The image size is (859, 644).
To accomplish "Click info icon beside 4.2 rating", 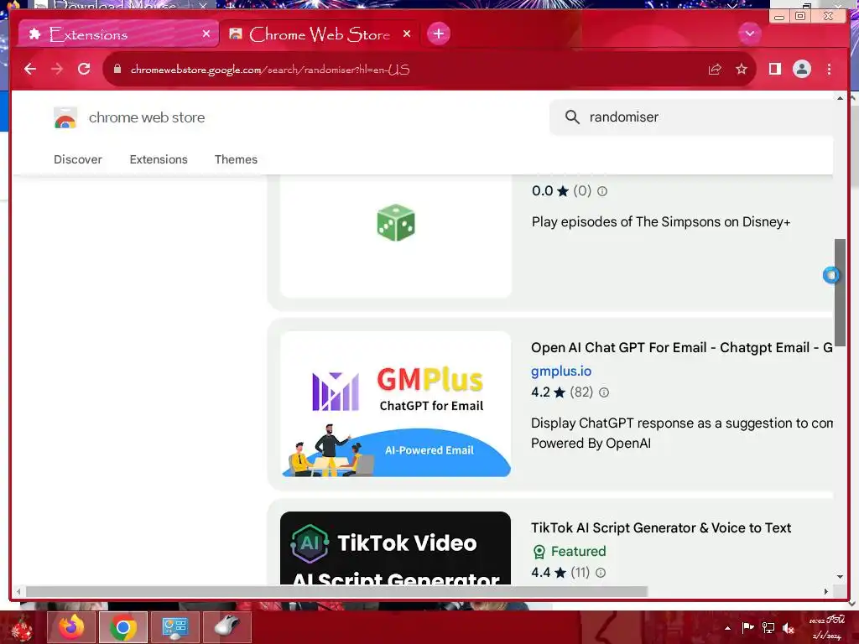I will 604,392.
